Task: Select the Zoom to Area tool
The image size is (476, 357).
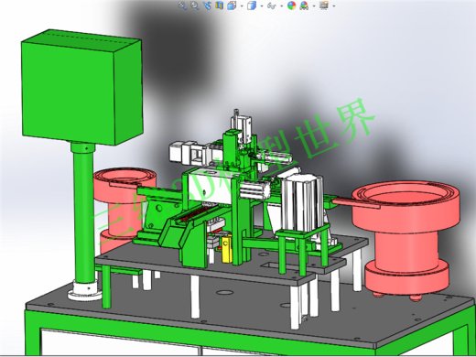Action: point(195,5)
